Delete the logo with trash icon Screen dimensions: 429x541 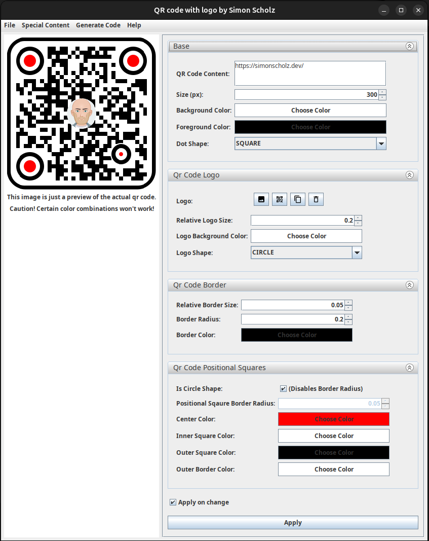[316, 199]
